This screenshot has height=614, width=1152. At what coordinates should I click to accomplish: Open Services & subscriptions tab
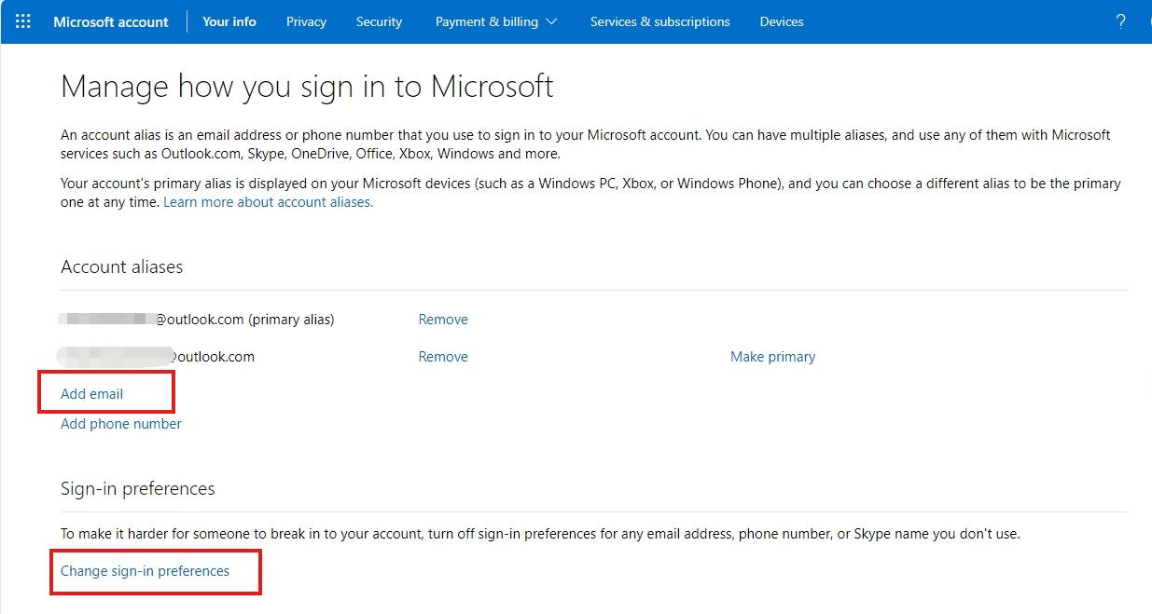[660, 21]
